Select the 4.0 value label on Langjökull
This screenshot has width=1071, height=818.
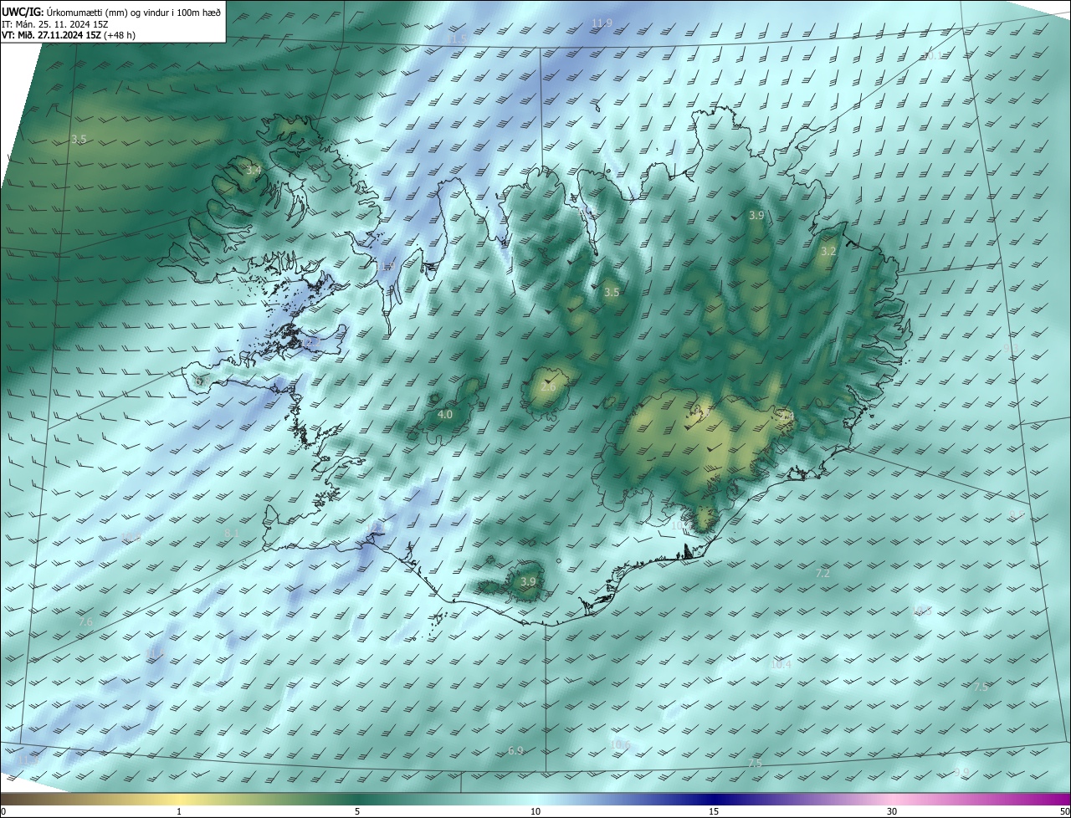(445, 414)
